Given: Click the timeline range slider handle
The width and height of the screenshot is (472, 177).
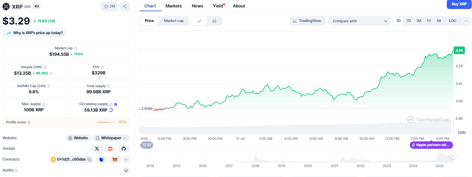Looking at the screenshot, I should click(x=453, y=156).
